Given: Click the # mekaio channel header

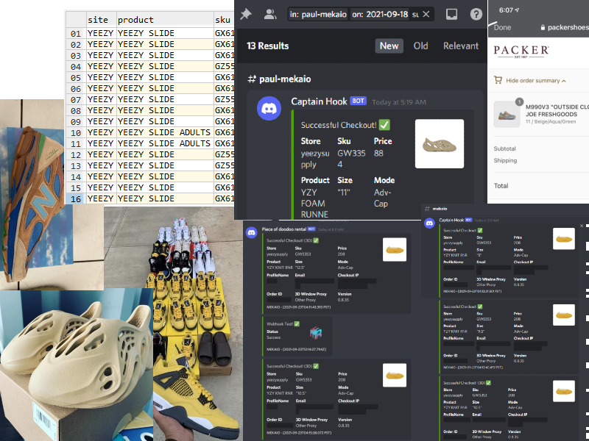Looking at the screenshot, I should click(x=436, y=209).
